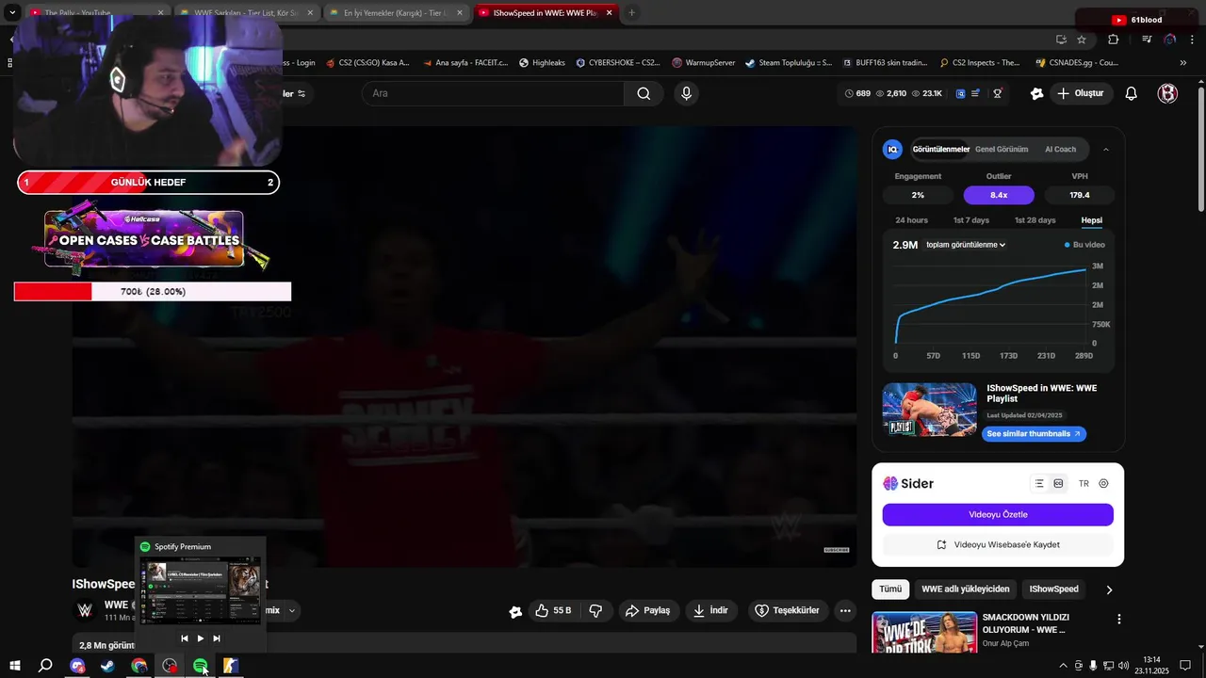This screenshot has width=1206, height=678.
Task: Open the trophy icon in the YouTube header
Action: point(997,93)
